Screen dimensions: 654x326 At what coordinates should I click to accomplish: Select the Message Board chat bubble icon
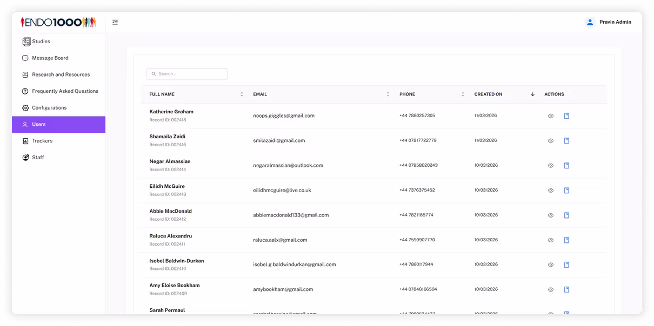[x=25, y=58]
